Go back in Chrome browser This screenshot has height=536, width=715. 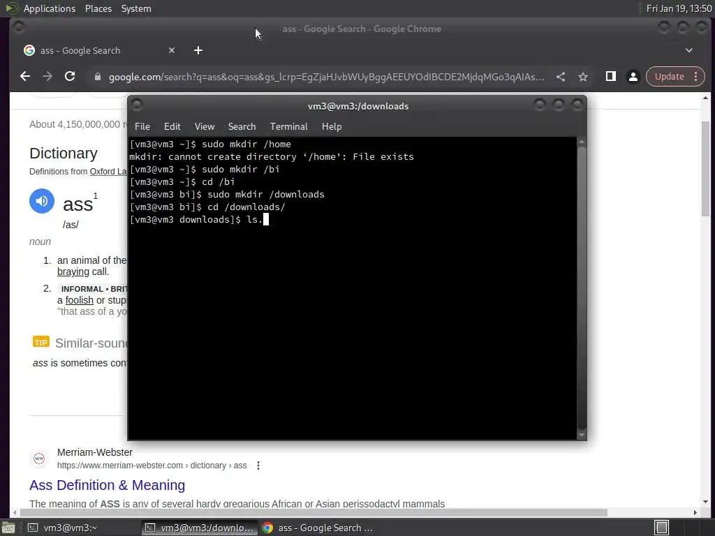25,77
